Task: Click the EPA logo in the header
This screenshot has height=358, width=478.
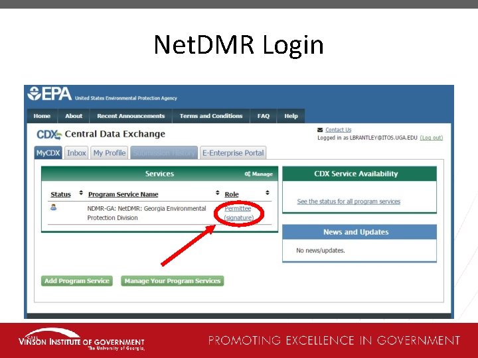Action: point(50,93)
